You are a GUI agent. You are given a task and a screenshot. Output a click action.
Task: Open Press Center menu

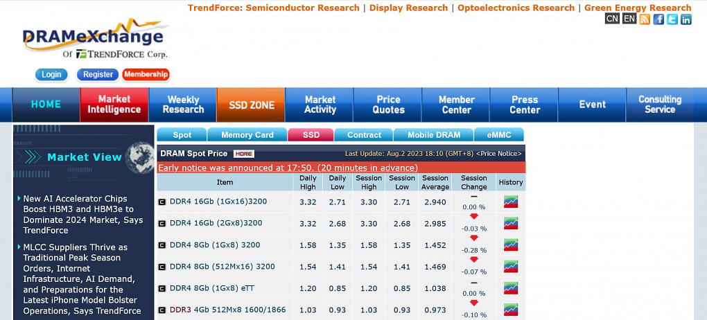point(525,105)
